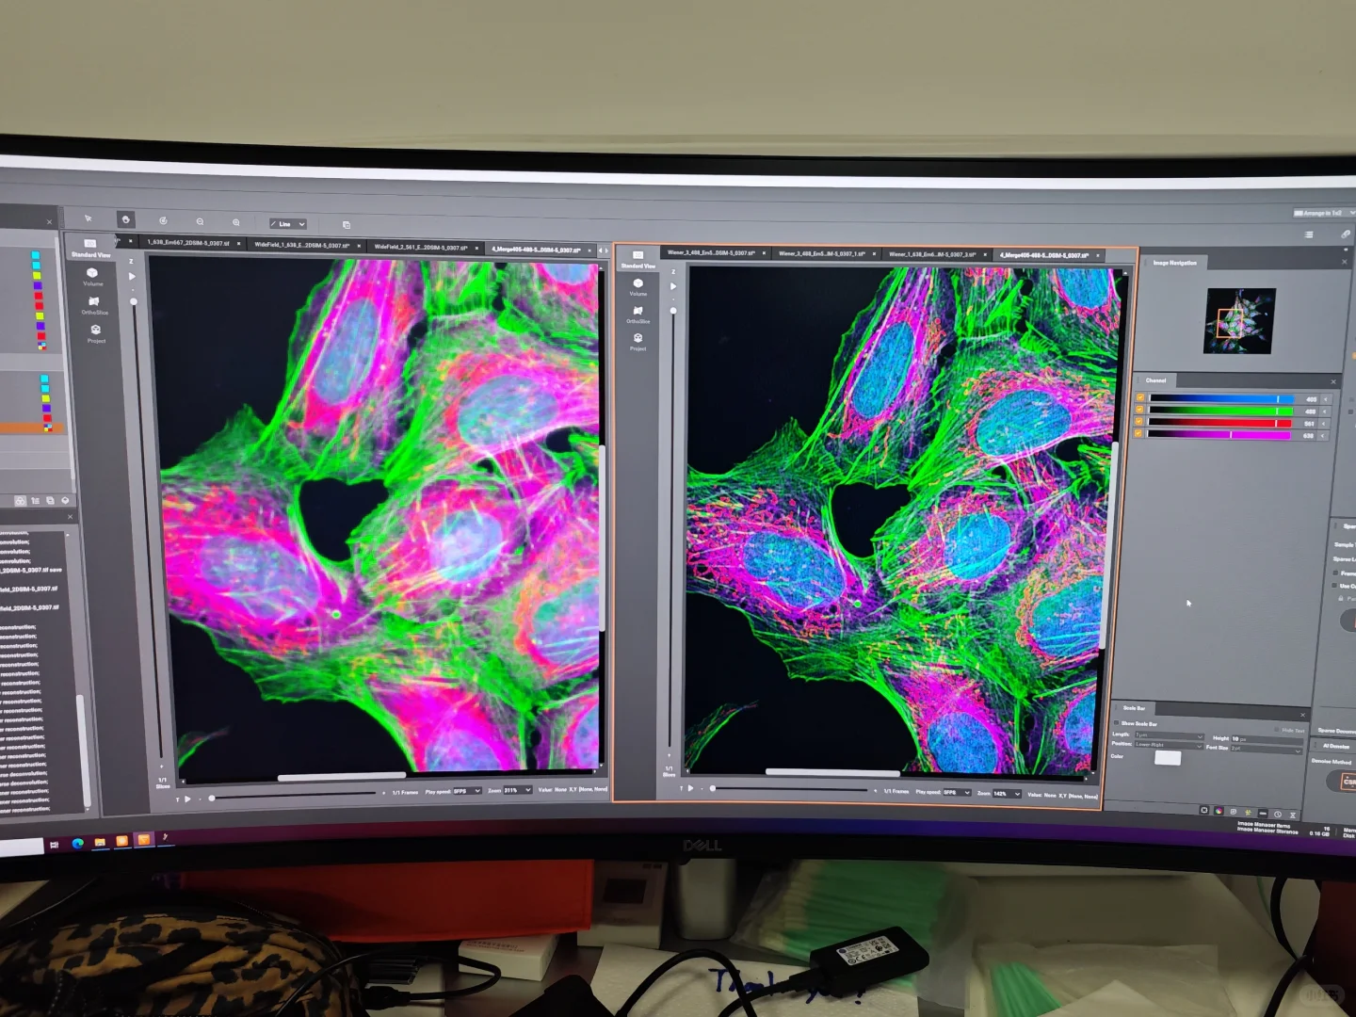
Task: Switch right viewer to Project mode
Action: pyautogui.click(x=638, y=342)
